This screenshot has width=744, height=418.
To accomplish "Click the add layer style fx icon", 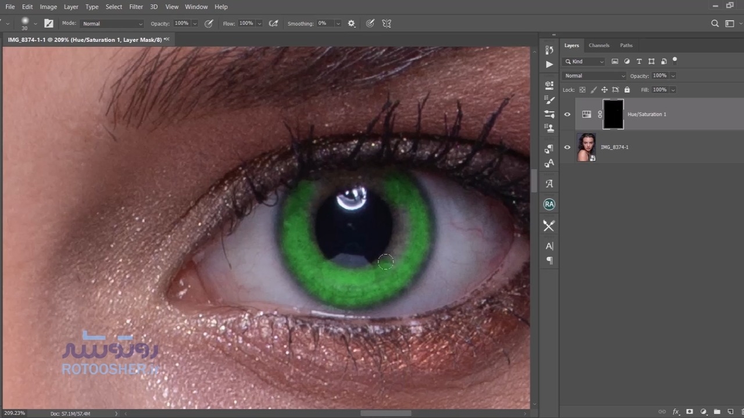I will tap(676, 412).
